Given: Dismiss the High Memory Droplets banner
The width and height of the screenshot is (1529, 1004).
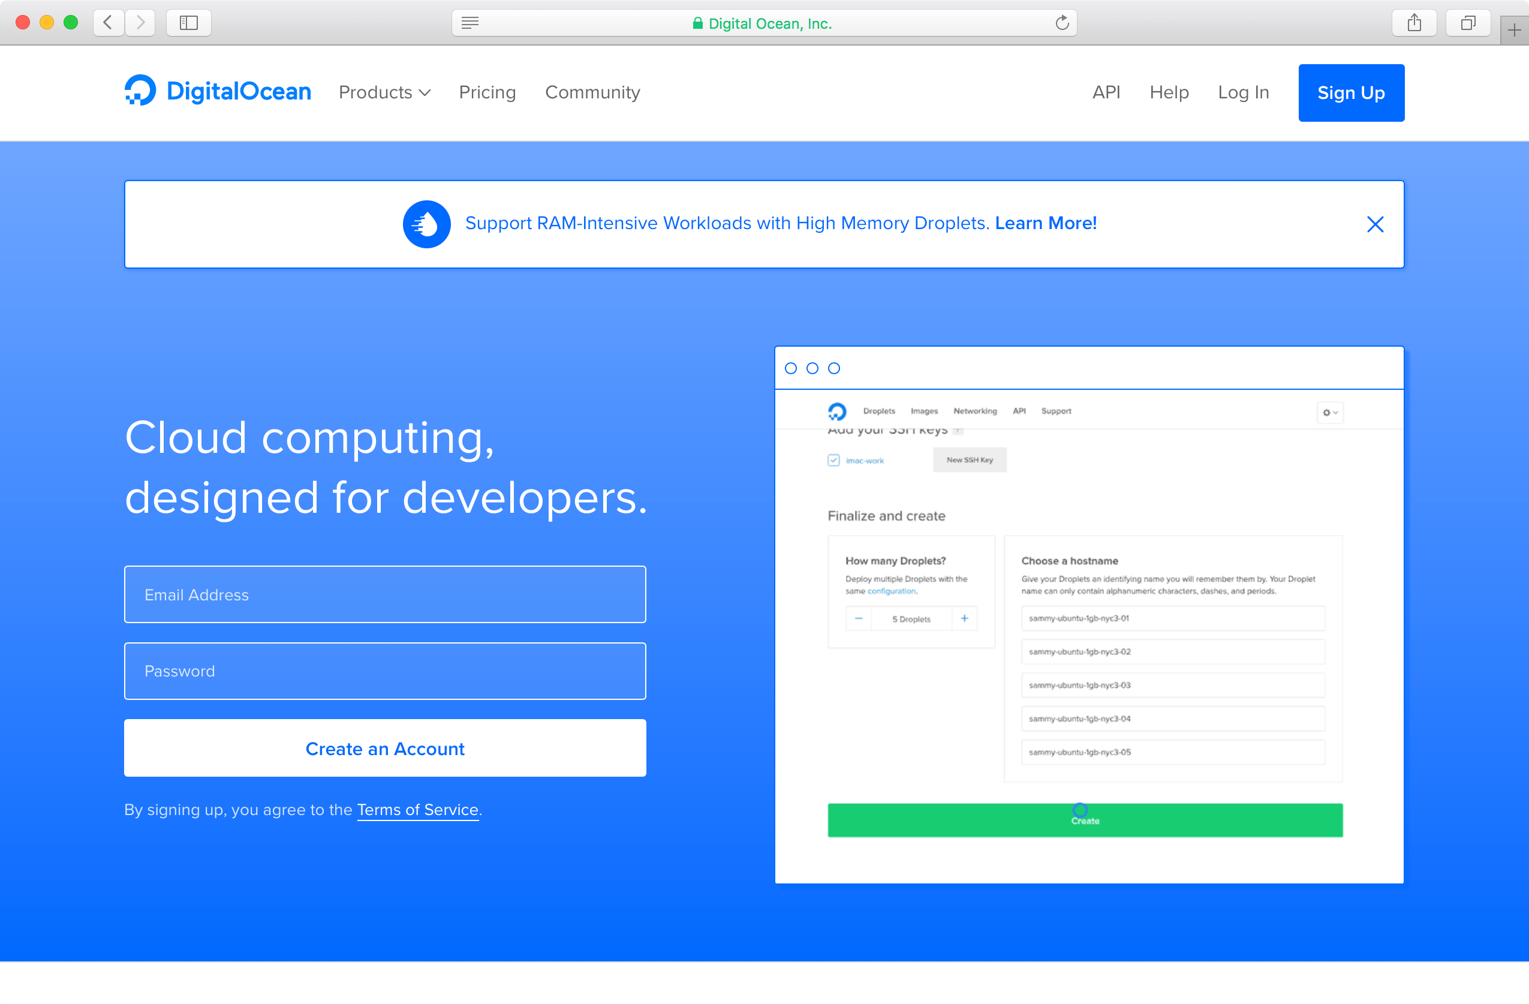Looking at the screenshot, I should click(x=1375, y=224).
